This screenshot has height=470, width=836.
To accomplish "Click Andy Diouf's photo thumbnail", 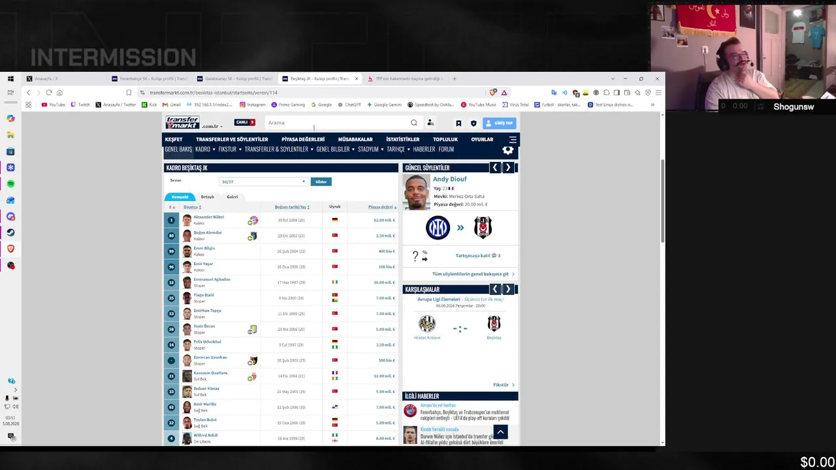I will (417, 192).
